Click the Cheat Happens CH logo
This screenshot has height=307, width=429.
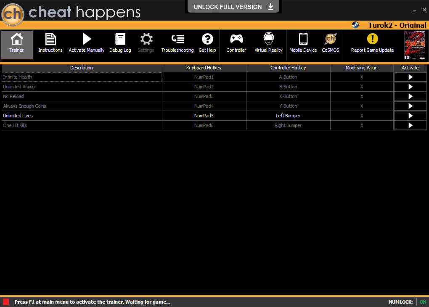coord(13,14)
